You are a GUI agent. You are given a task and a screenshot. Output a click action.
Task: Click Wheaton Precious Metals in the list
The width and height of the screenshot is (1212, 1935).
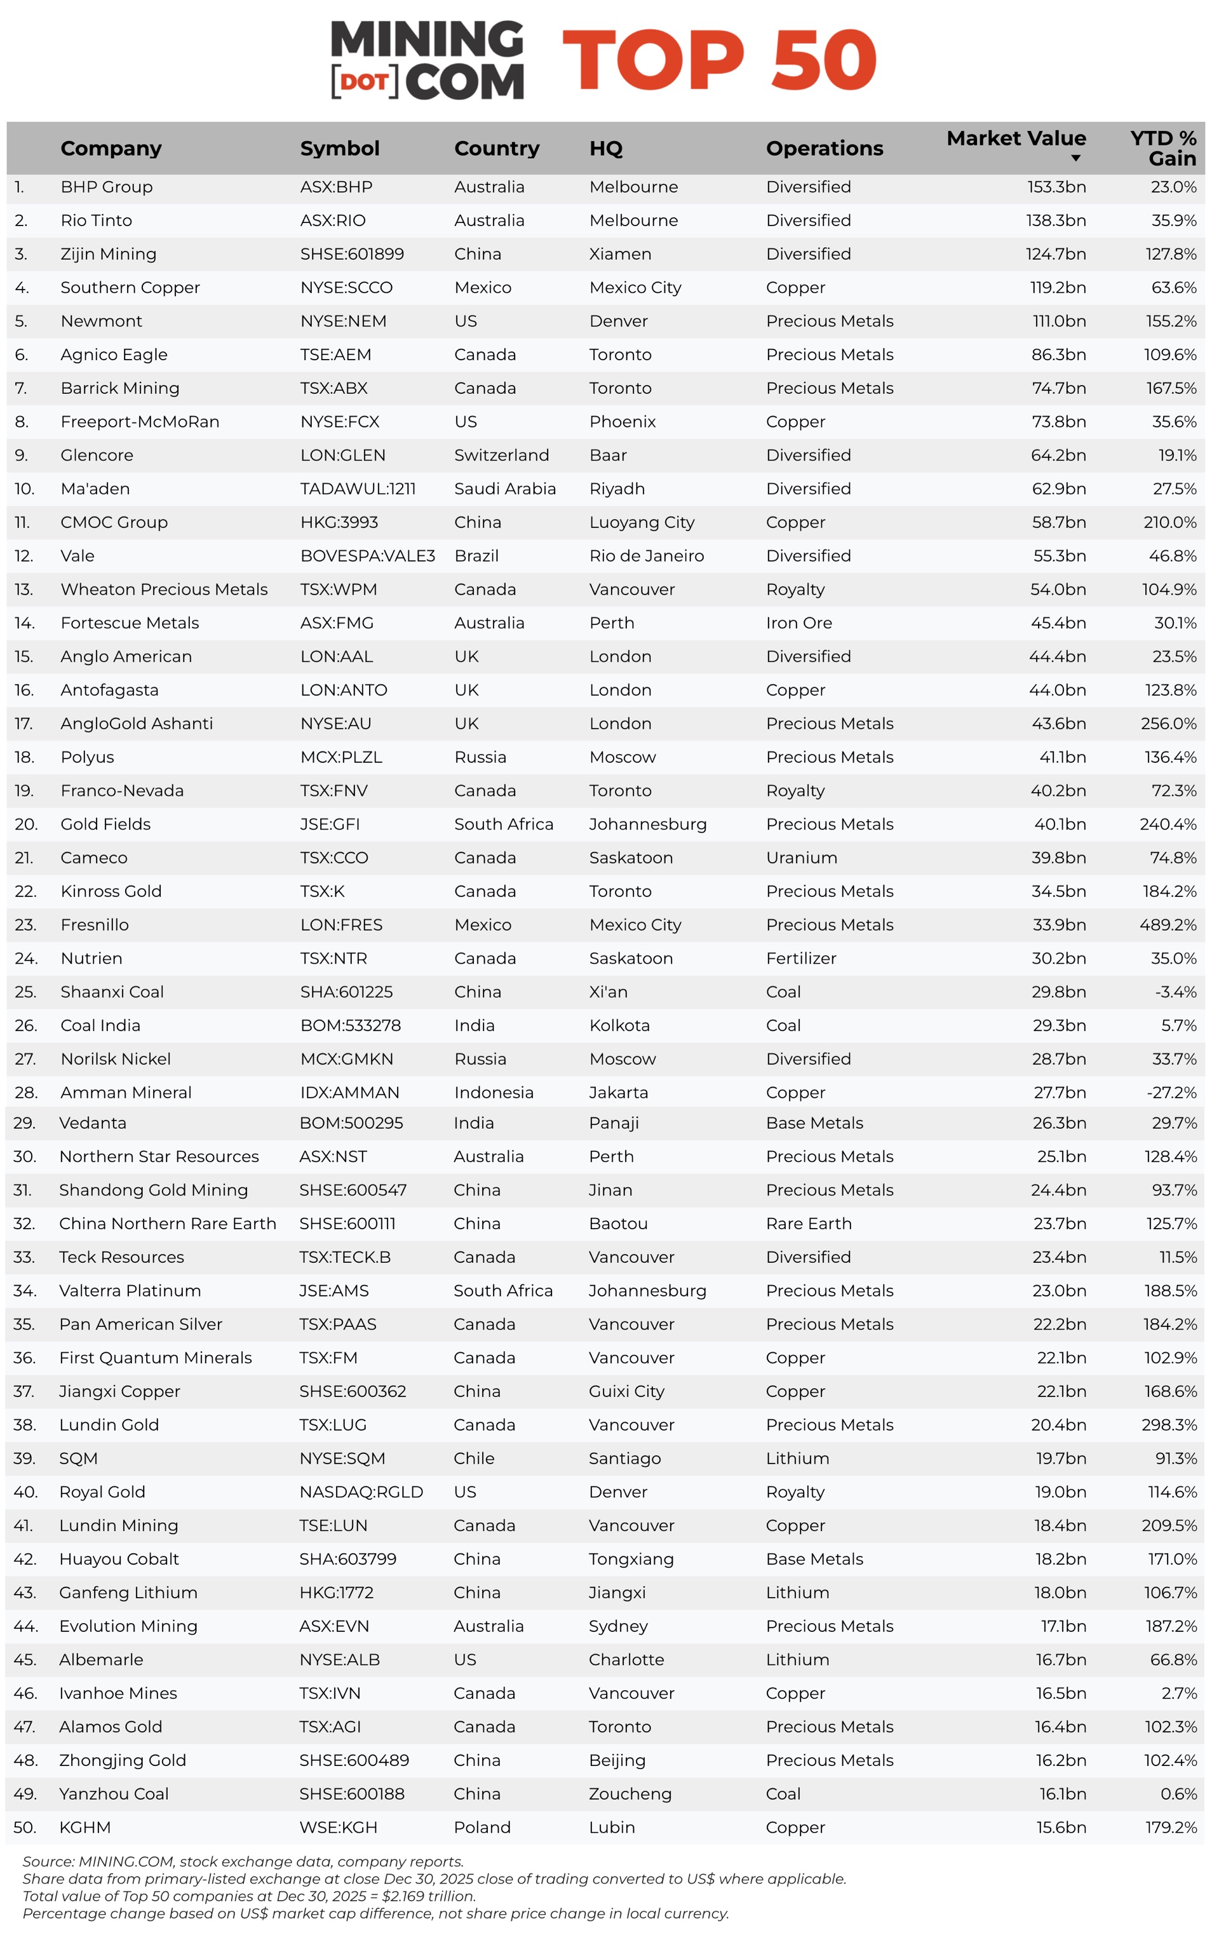(x=163, y=590)
